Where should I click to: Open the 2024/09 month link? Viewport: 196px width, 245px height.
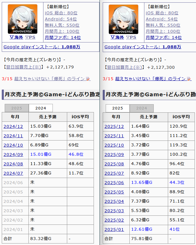13,155
